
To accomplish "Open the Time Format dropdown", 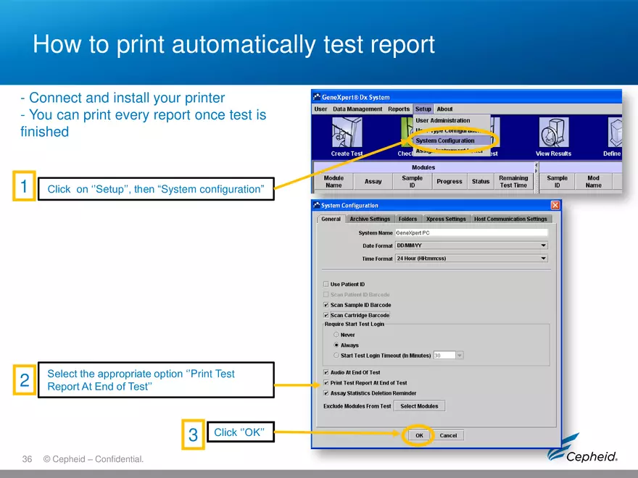I will (543, 259).
